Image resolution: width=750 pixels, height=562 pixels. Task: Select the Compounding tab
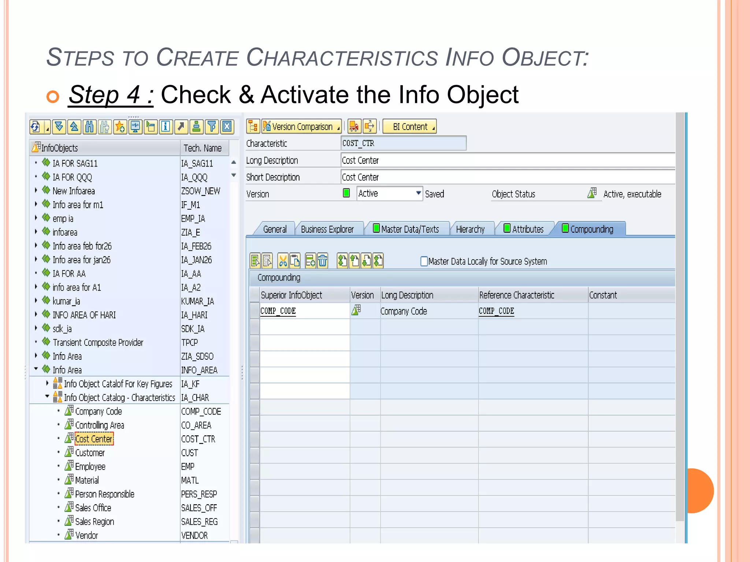(588, 229)
